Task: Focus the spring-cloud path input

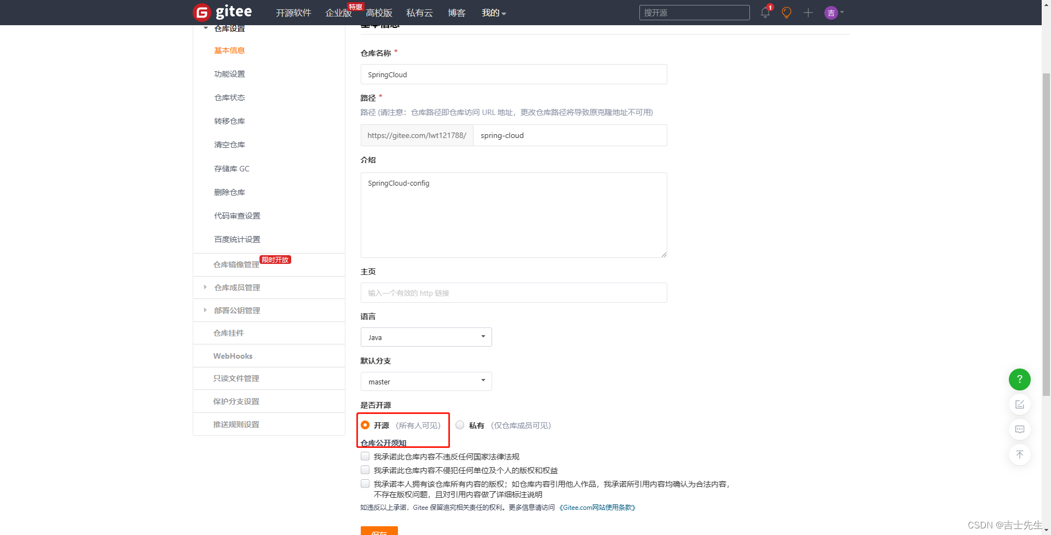Action: tap(570, 135)
